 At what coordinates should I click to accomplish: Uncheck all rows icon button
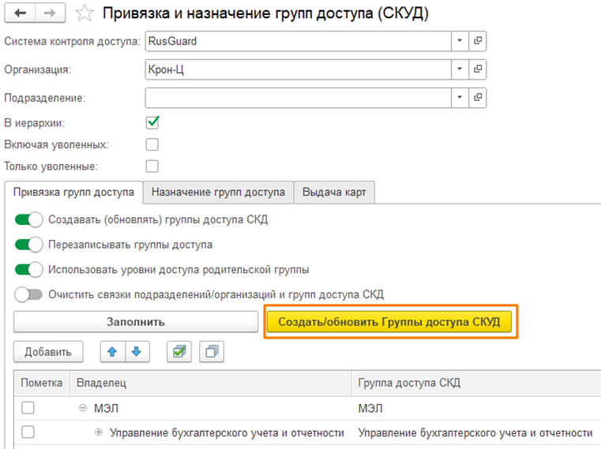click(212, 352)
